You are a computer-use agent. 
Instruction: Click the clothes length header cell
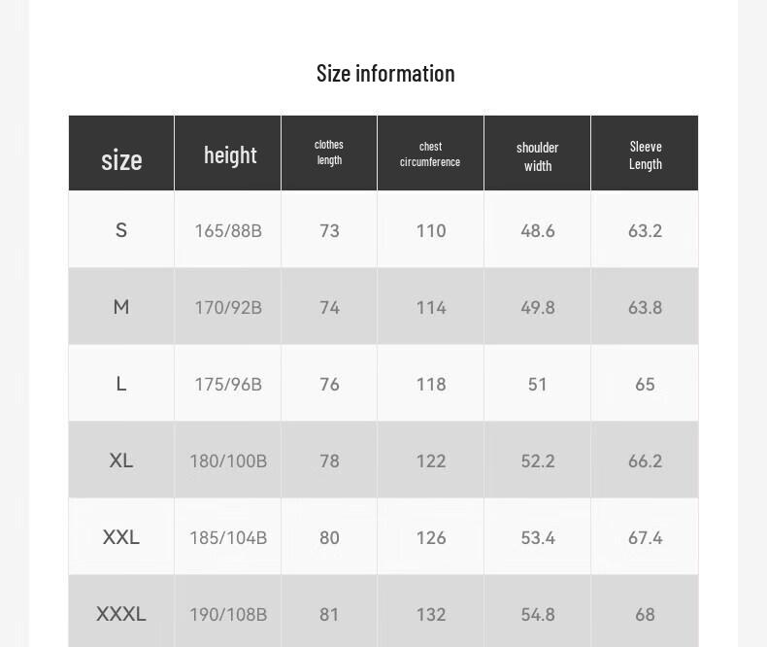click(x=329, y=153)
